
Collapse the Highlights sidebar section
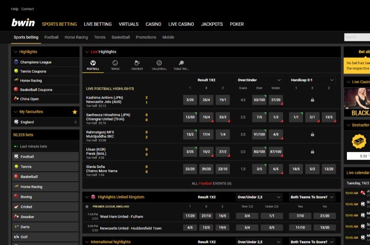click(16, 52)
